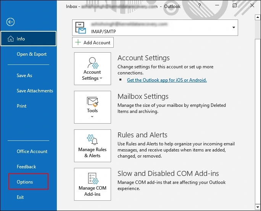Open Outlook Options
261x211 pixels.
[x=25, y=182]
